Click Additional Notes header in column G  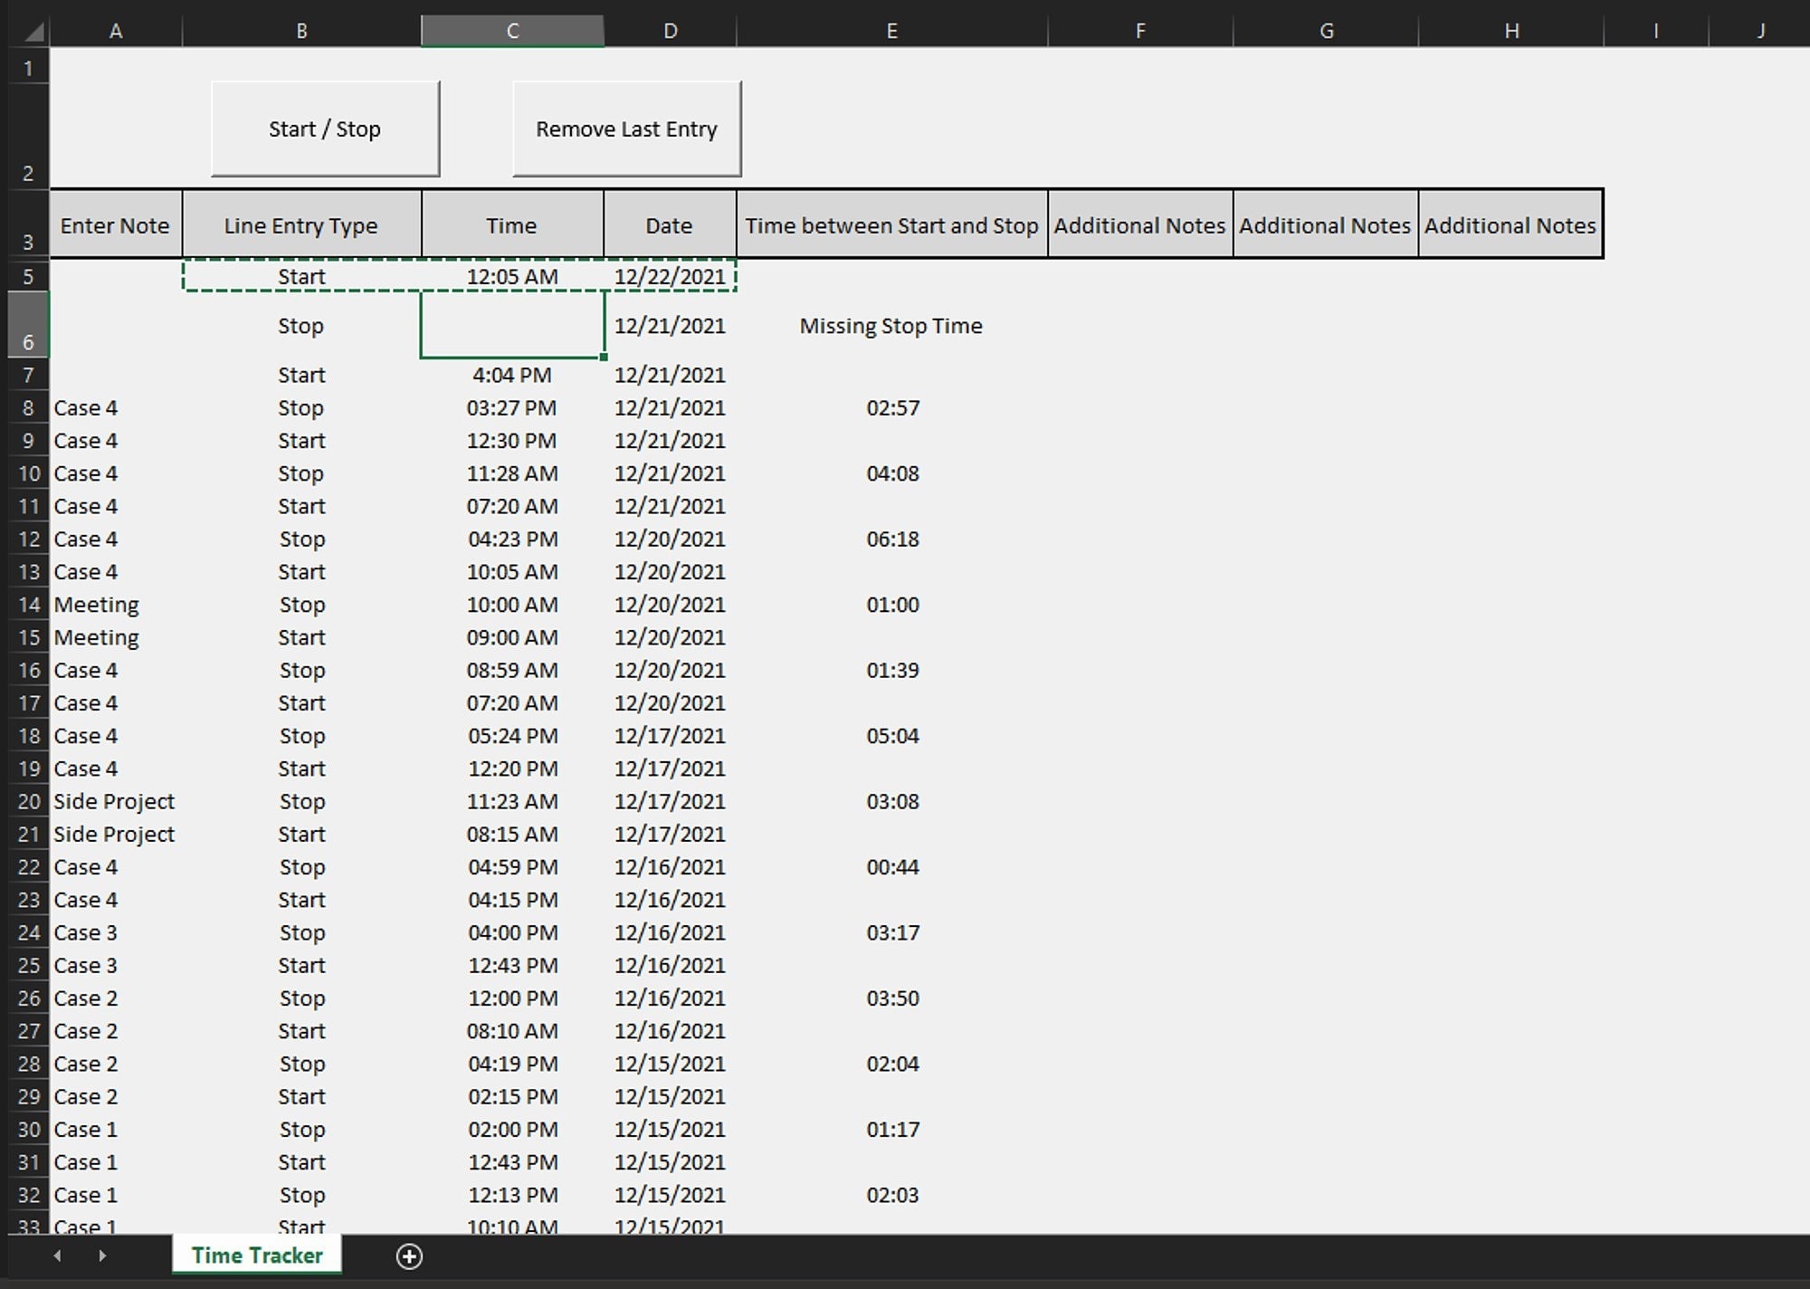[x=1326, y=224]
